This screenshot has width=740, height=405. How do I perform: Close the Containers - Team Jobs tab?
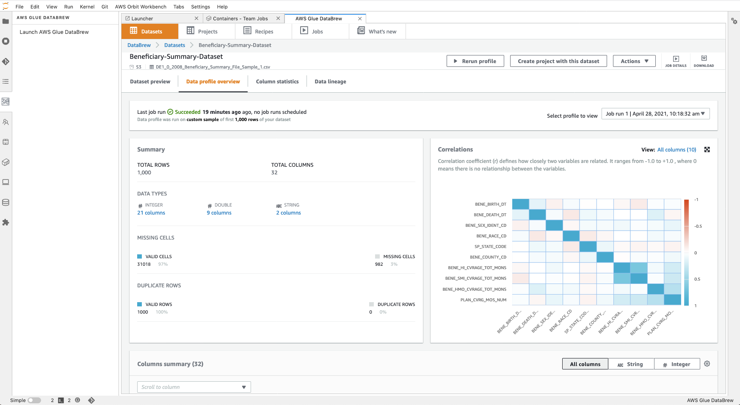(x=278, y=19)
